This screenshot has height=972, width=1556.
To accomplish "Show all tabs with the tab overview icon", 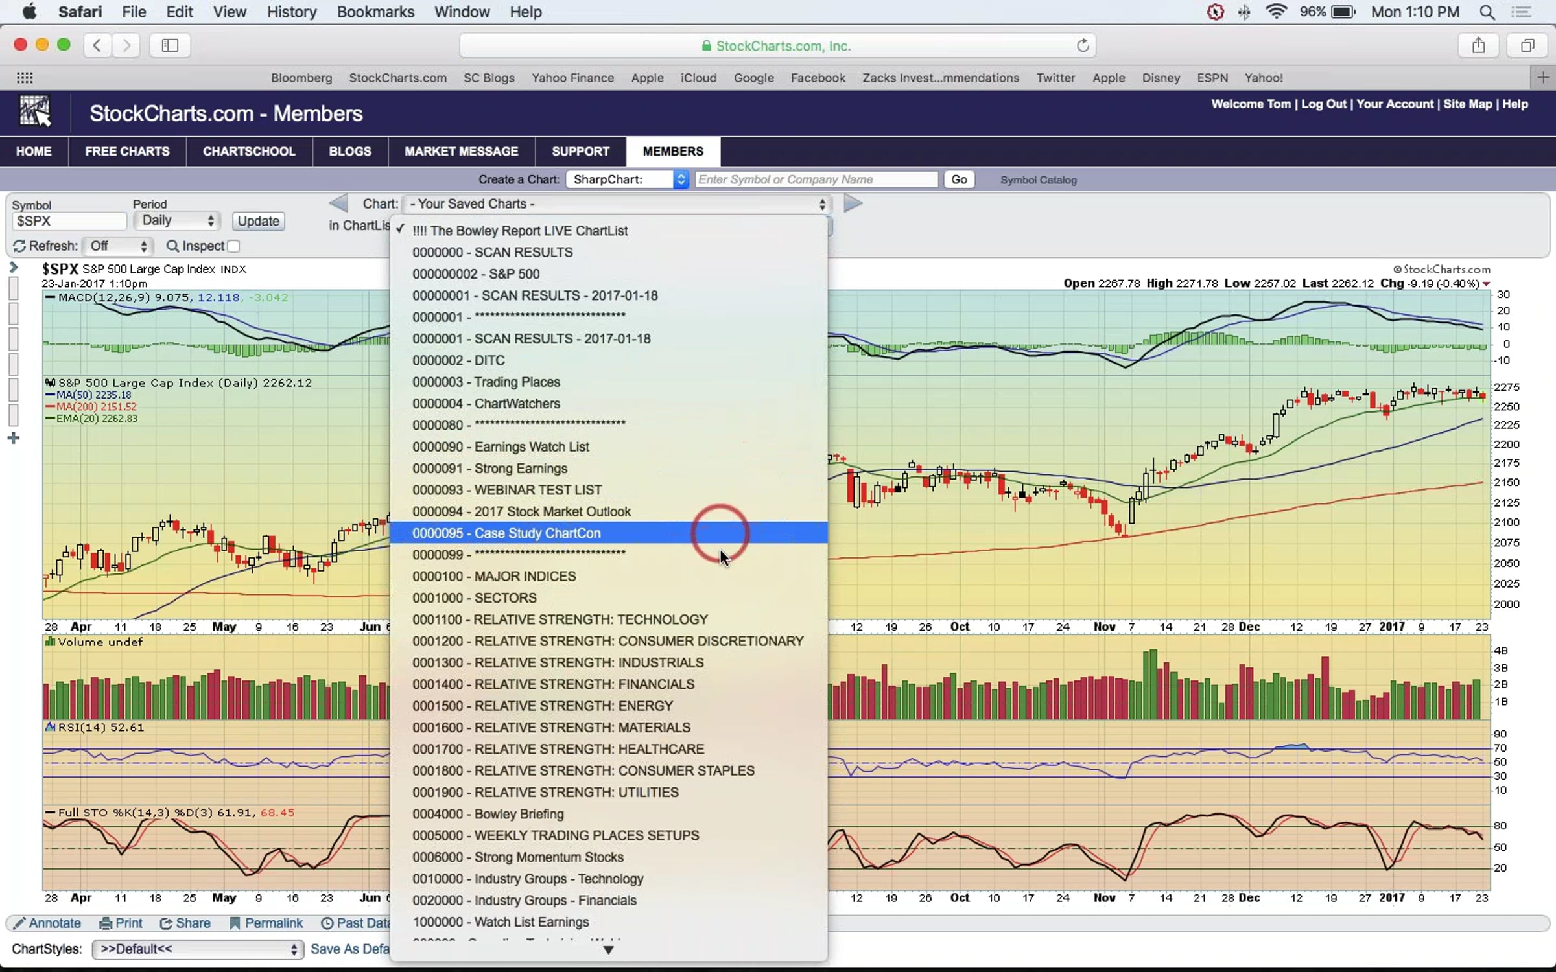I will point(1527,45).
